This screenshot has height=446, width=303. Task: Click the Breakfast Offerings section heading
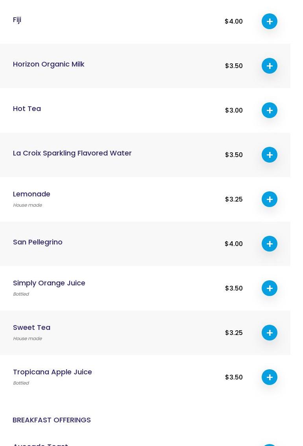[52, 420]
